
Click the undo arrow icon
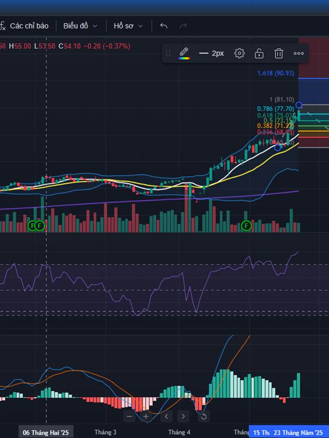163,26
